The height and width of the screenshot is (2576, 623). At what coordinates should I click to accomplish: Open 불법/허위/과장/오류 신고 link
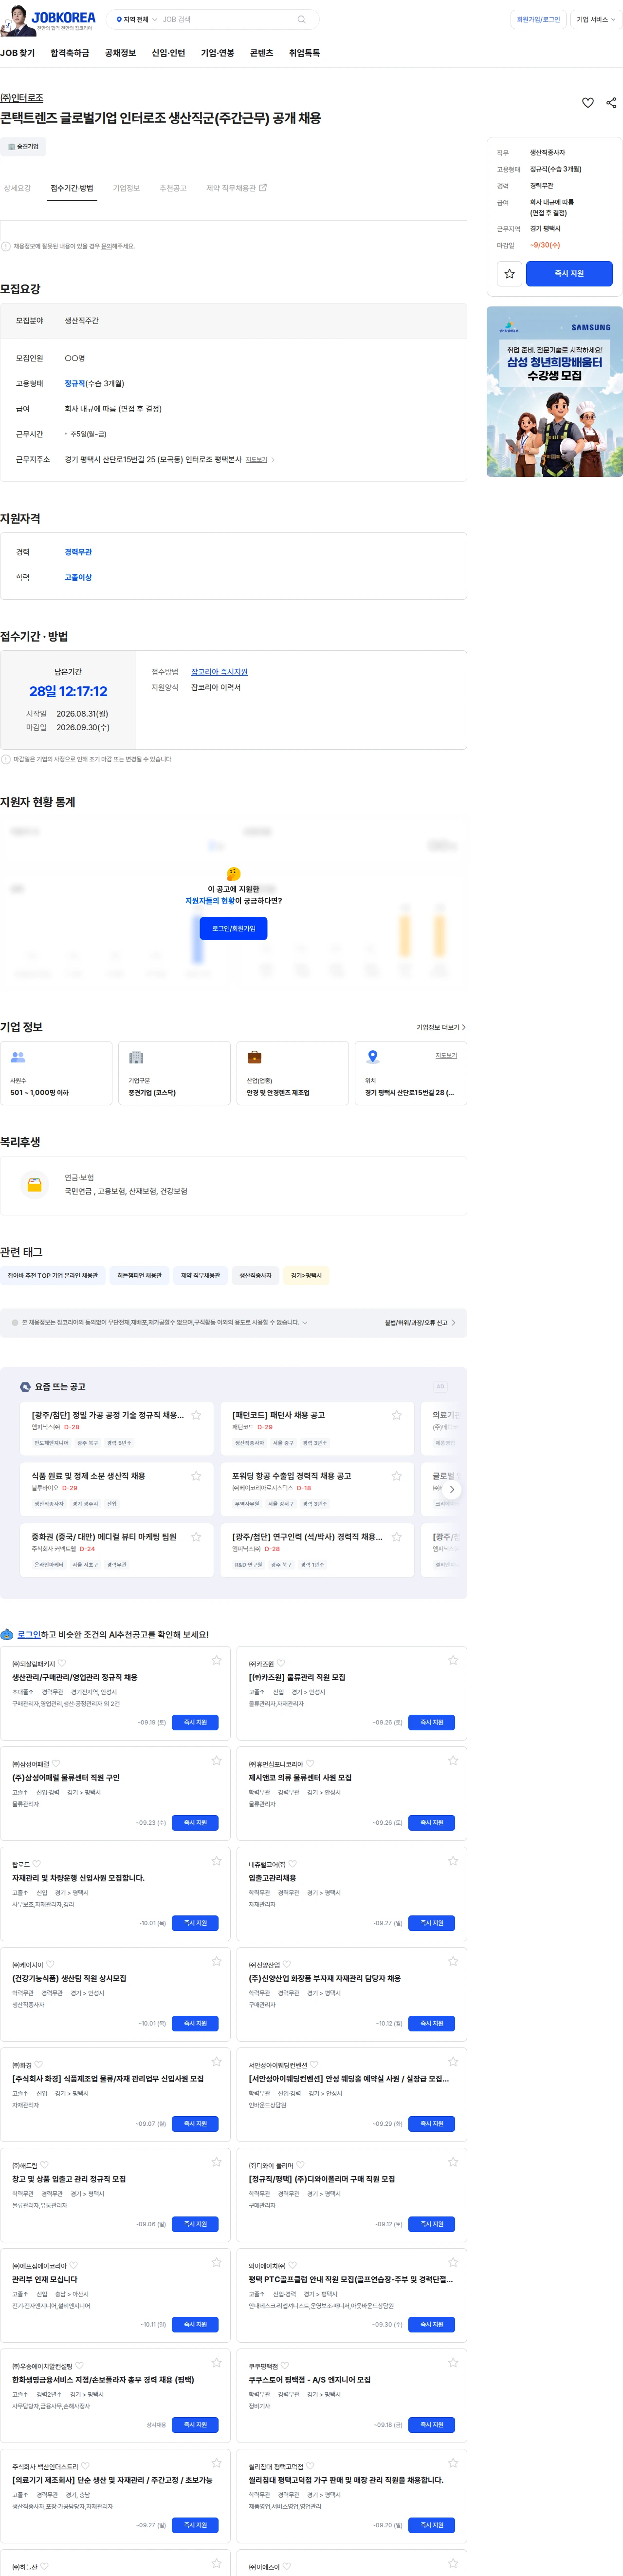(421, 1322)
